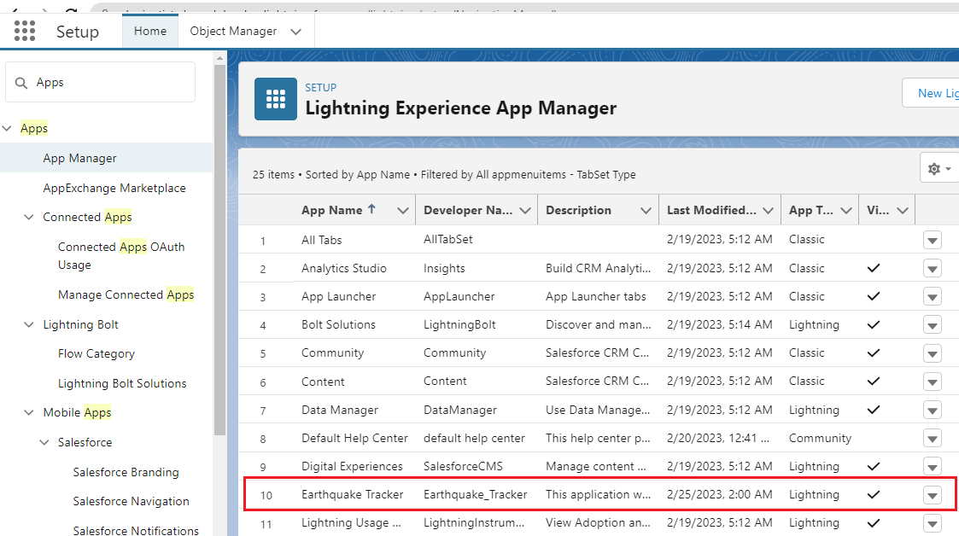The height and width of the screenshot is (536, 959).
Task: Click the '2/25/2023, 2:00 AM' date cell
Action: coord(719,494)
